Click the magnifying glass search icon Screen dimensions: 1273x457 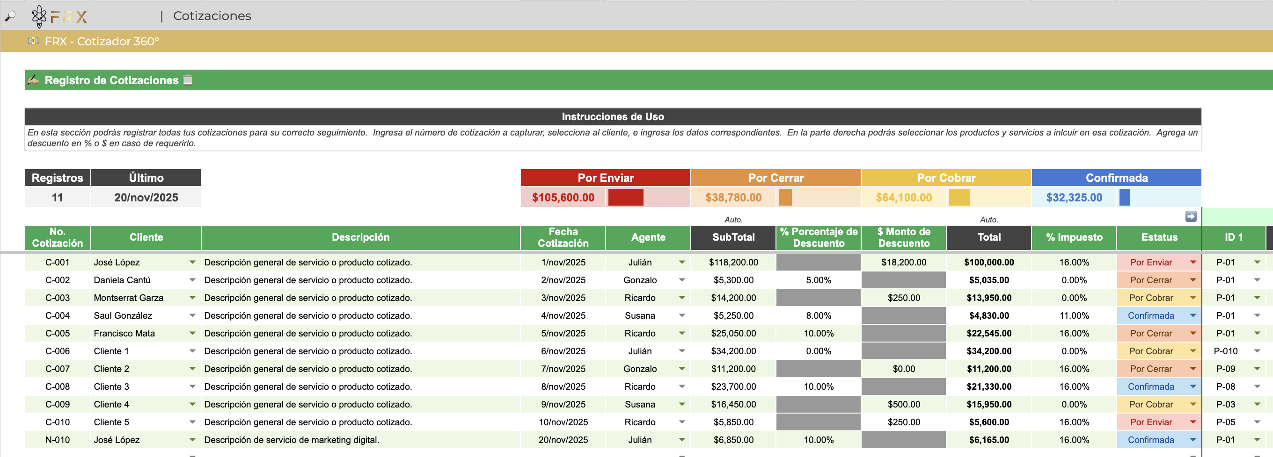pyautogui.click(x=10, y=16)
